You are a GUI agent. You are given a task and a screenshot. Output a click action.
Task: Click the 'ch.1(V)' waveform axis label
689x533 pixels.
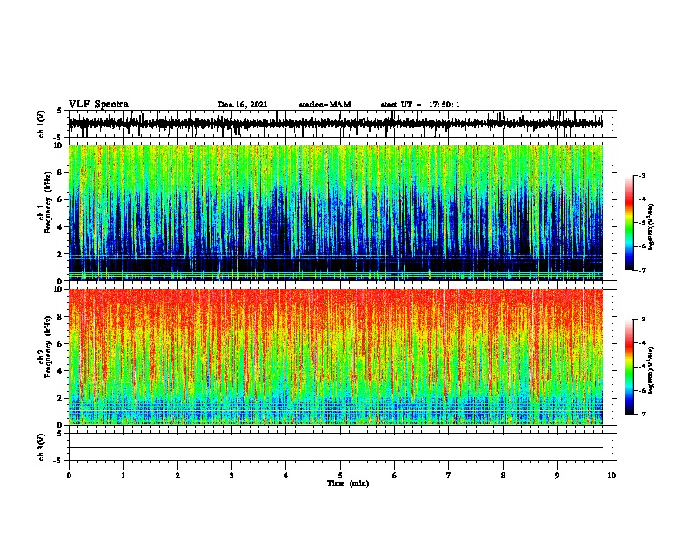coord(42,124)
